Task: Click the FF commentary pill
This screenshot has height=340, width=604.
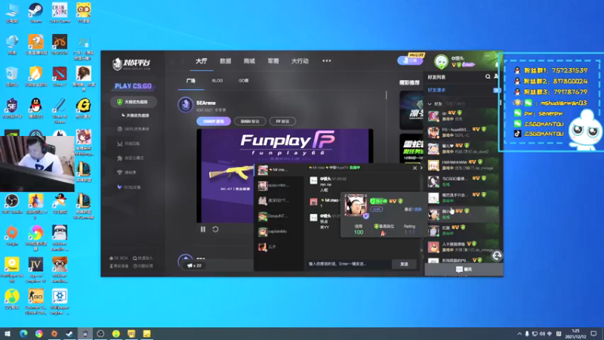Action: pos(282,121)
